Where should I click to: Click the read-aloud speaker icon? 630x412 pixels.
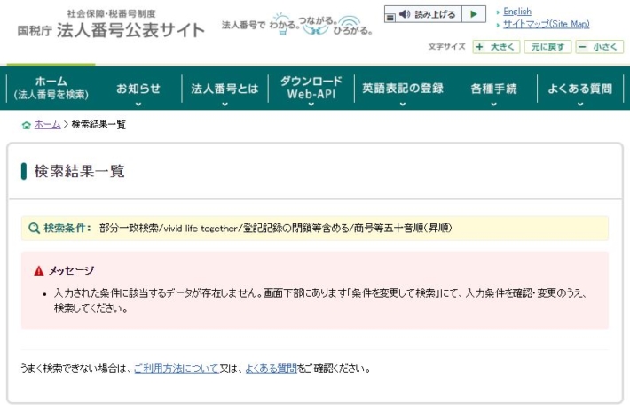[405, 14]
